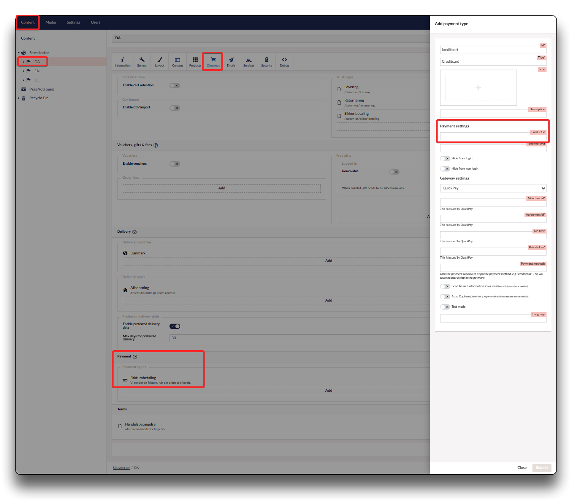The image size is (572, 502).
Task: Click Add under Delivery types
Action: (x=329, y=301)
